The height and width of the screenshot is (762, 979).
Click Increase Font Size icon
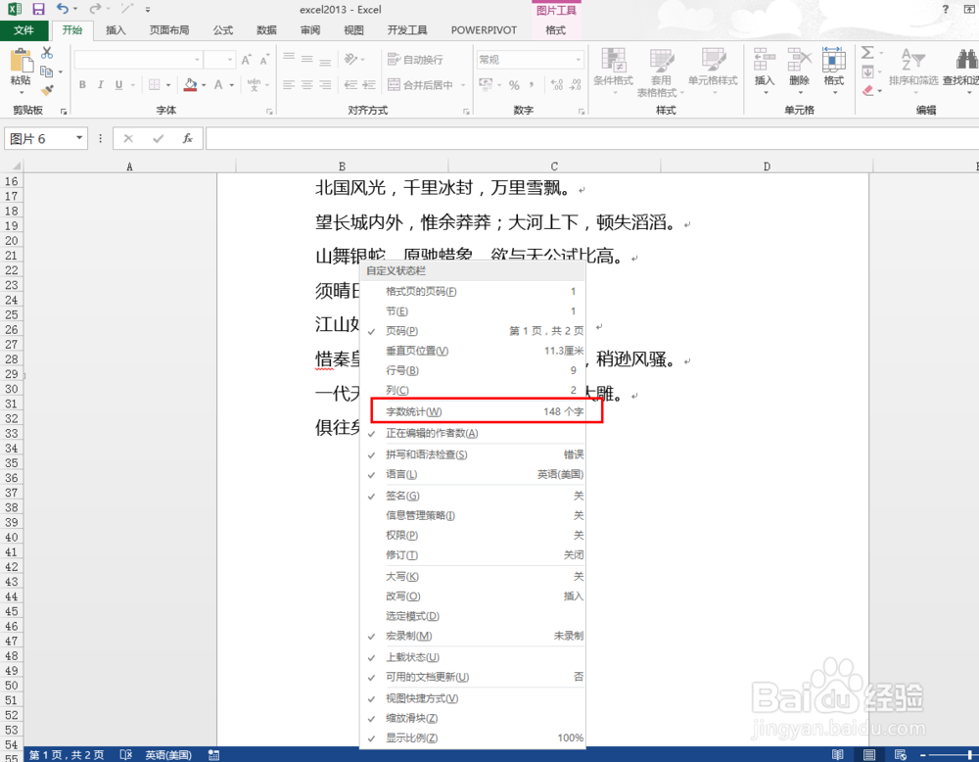pos(246,60)
